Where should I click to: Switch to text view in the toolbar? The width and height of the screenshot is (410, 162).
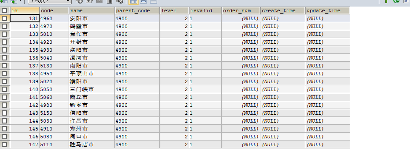pyautogui.click(x=153, y=1)
